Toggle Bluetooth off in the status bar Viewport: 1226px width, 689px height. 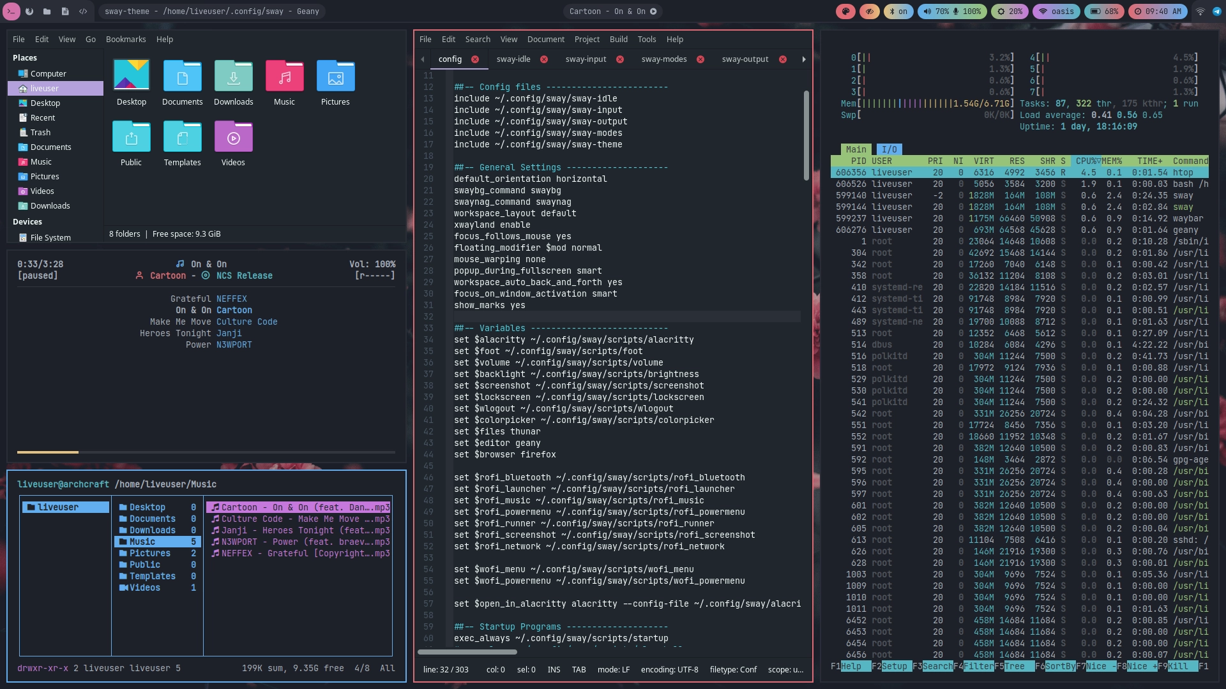[898, 11]
